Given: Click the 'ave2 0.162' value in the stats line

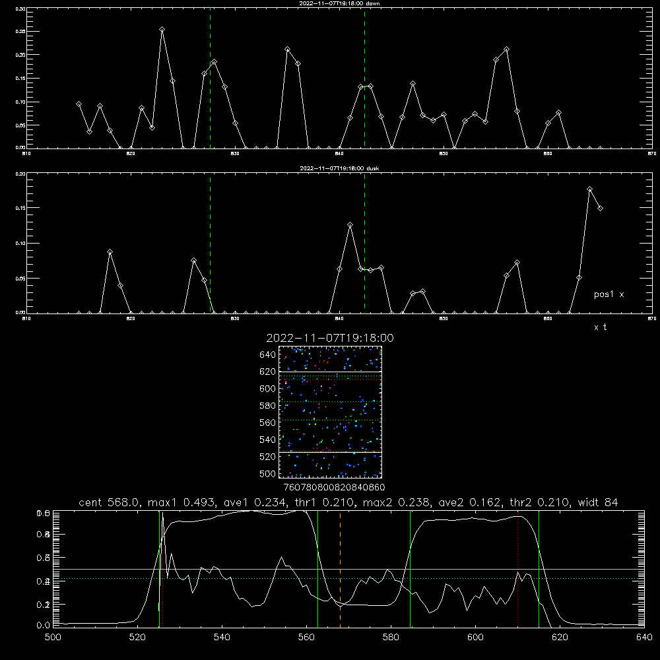Looking at the screenshot, I should [468, 502].
